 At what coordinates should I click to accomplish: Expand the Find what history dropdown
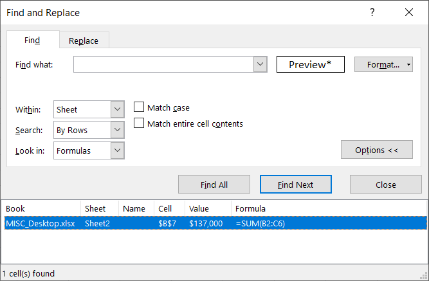(260, 64)
